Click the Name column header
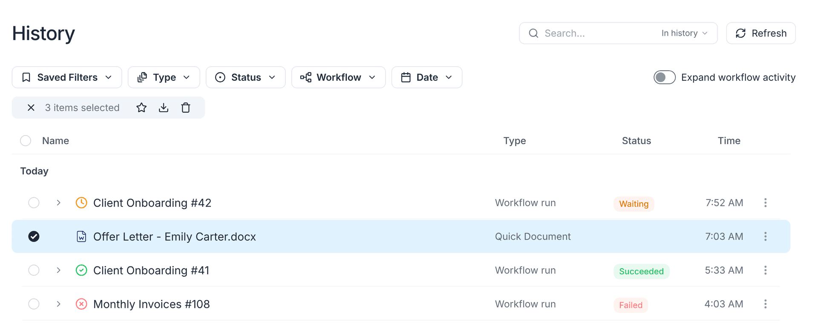 [55, 141]
